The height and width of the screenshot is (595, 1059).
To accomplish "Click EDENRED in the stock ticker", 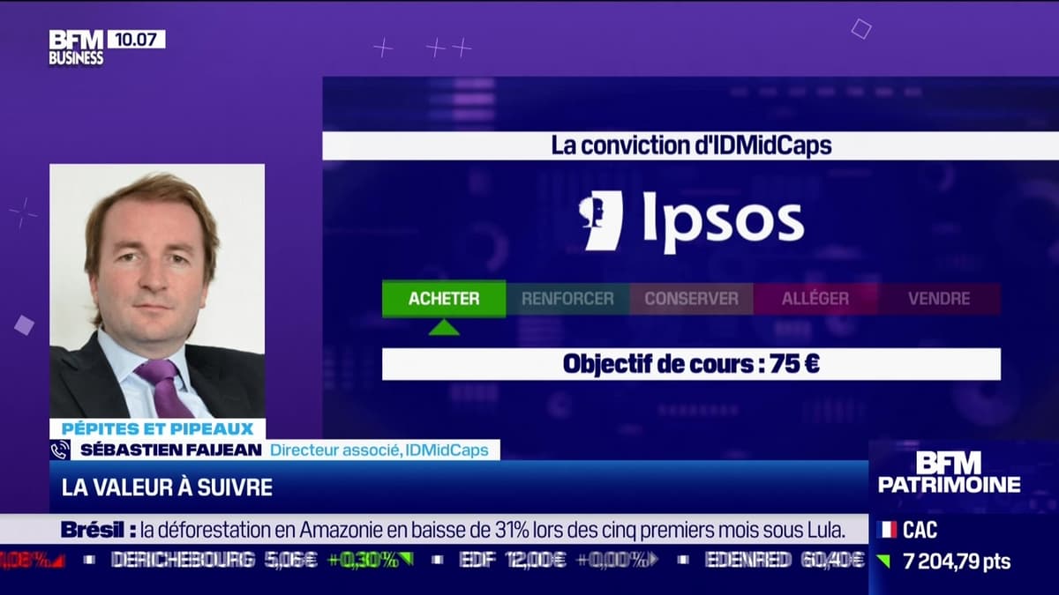I will [750, 560].
